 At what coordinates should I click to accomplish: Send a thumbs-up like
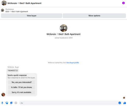[x=125, y=103]
